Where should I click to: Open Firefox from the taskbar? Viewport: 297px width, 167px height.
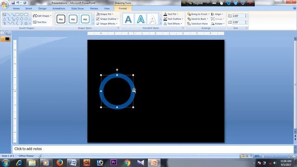(60, 163)
